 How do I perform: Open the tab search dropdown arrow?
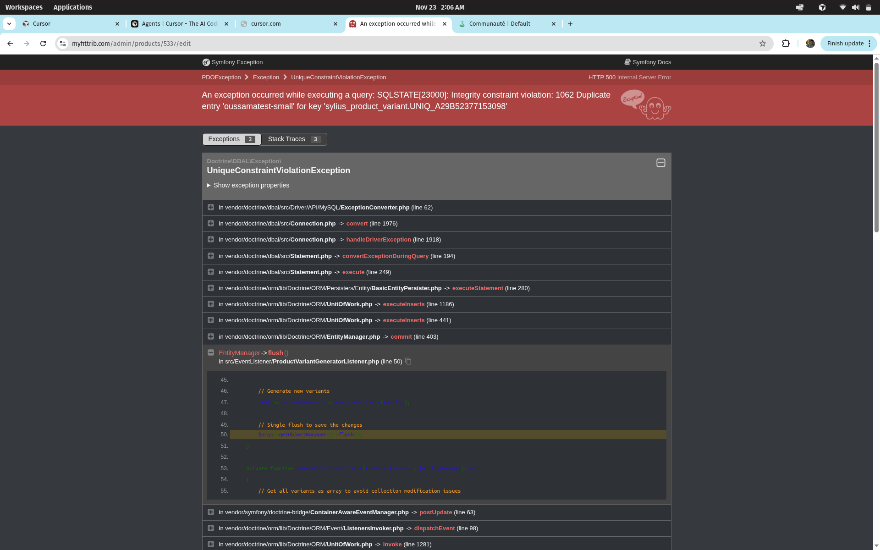9,24
